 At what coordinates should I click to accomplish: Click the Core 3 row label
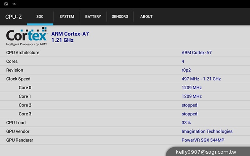tap(25, 114)
